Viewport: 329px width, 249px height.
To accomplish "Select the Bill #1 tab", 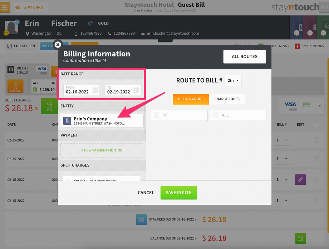I will point(27,70).
